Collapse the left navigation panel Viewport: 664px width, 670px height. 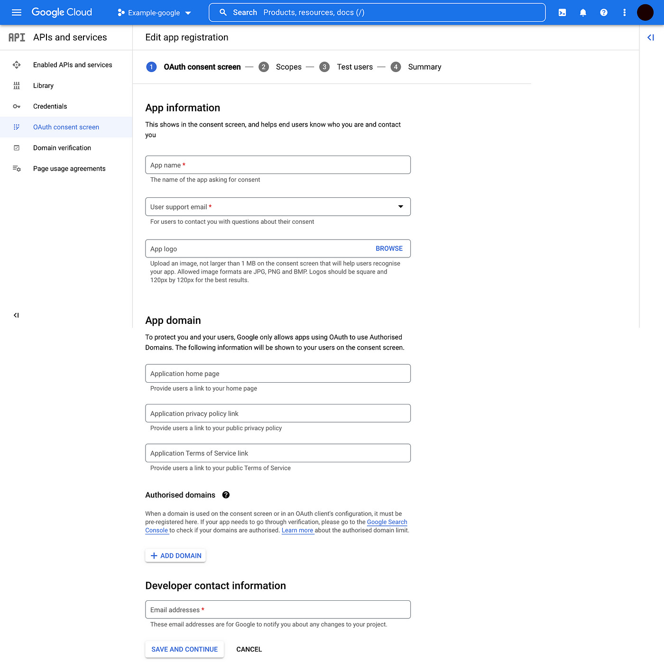pyautogui.click(x=16, y=315)
